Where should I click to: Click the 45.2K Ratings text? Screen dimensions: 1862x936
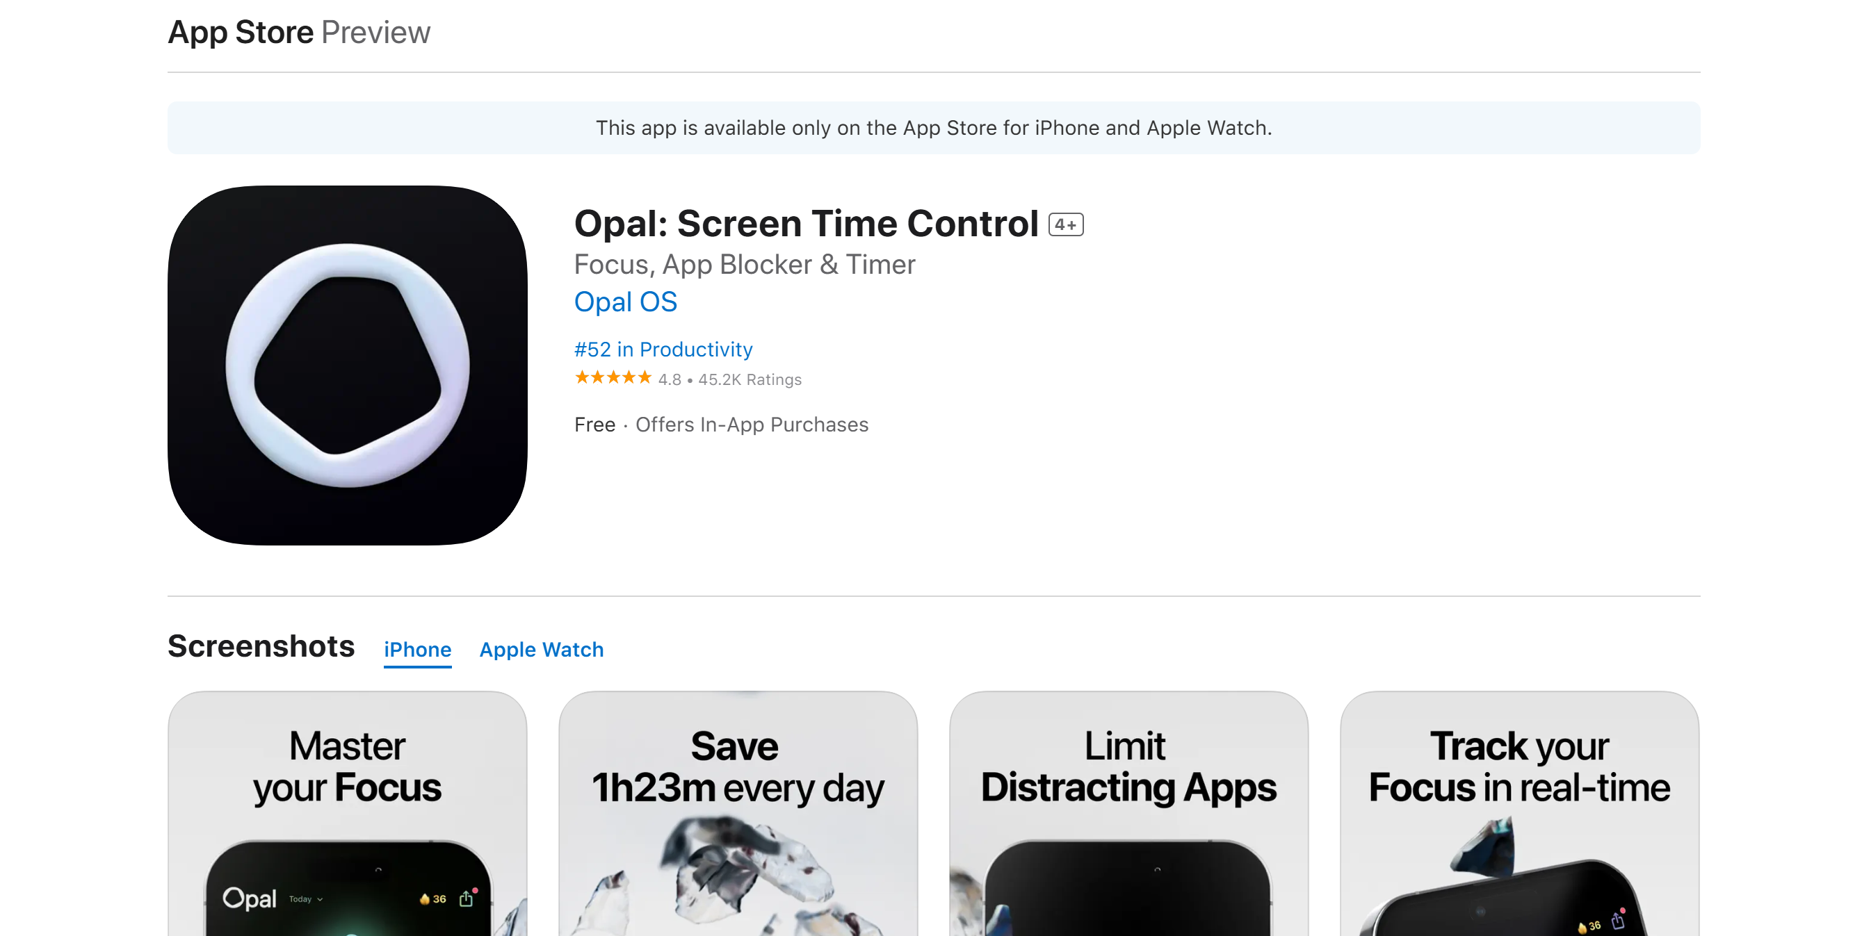pos(750,379)
